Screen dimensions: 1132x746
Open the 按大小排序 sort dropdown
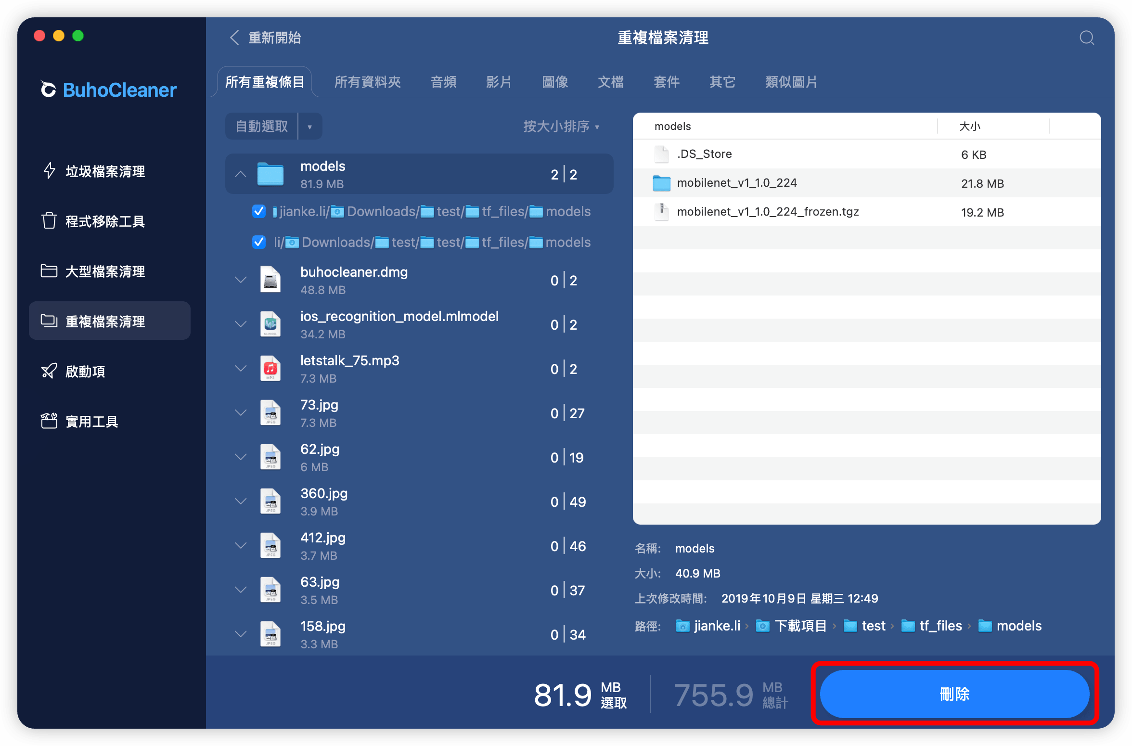pos(561,127)
